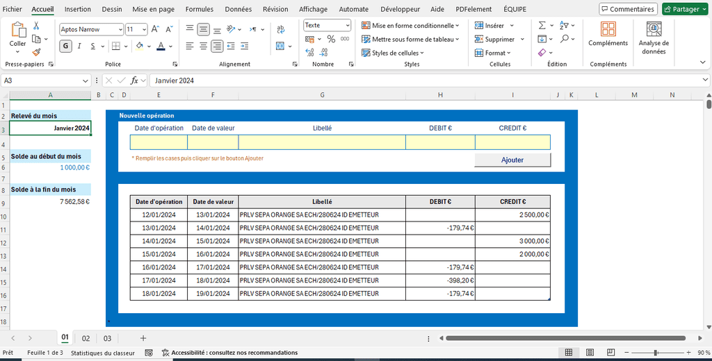Screen dimensions: 712x361
Task: Switch to sheet tab 02
Action: pos(86,338)
